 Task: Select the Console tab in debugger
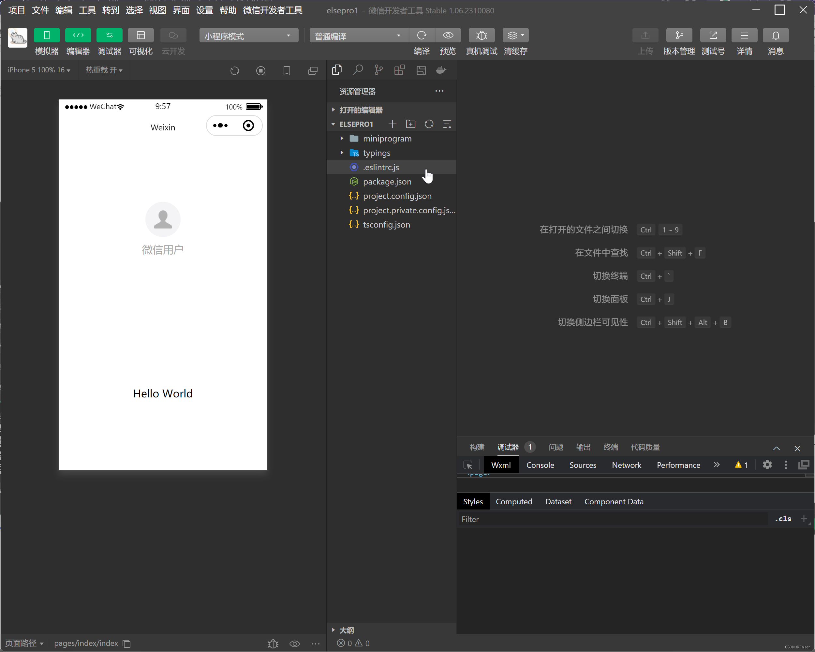(x=540, y=464)
